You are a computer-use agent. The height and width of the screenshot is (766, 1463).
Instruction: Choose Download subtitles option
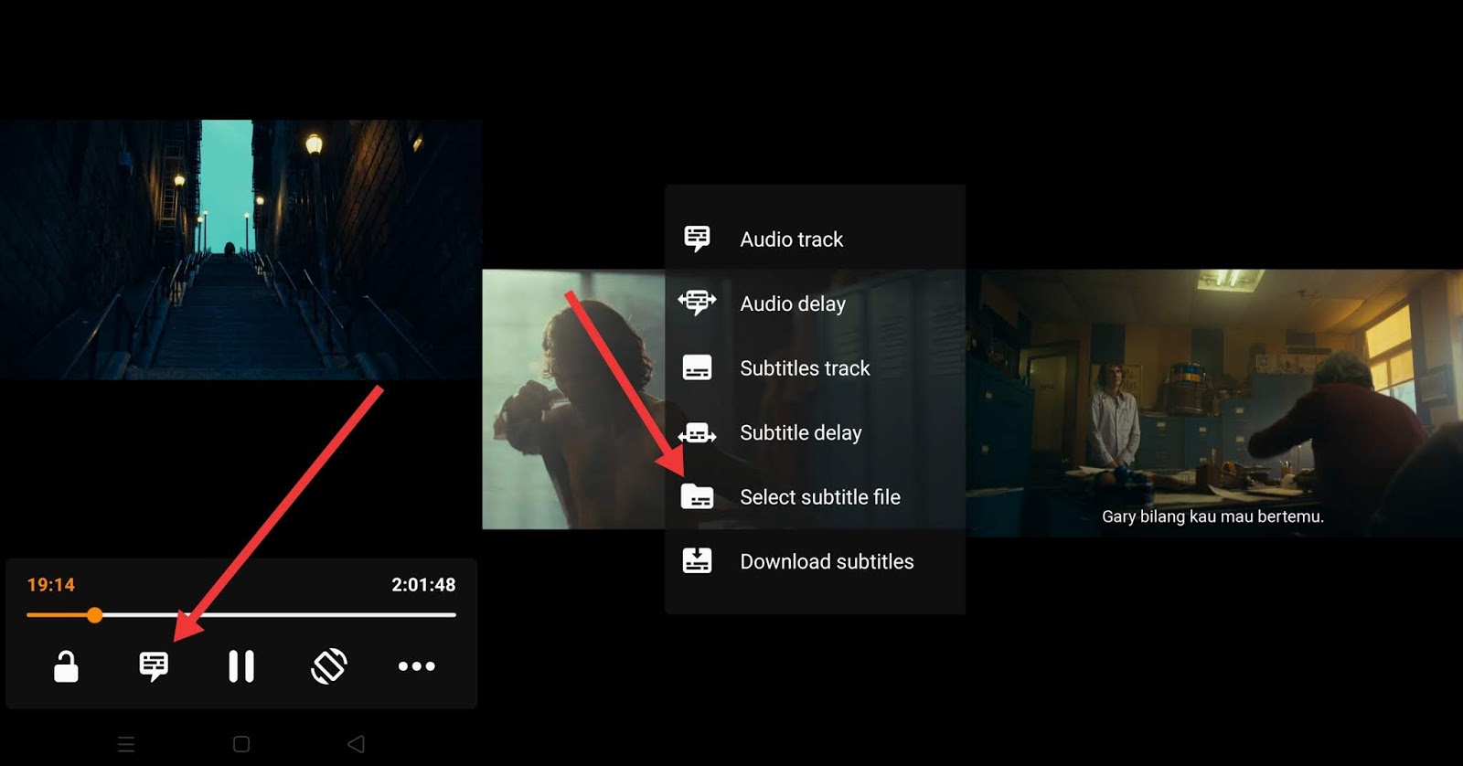(x=816, y=561)
